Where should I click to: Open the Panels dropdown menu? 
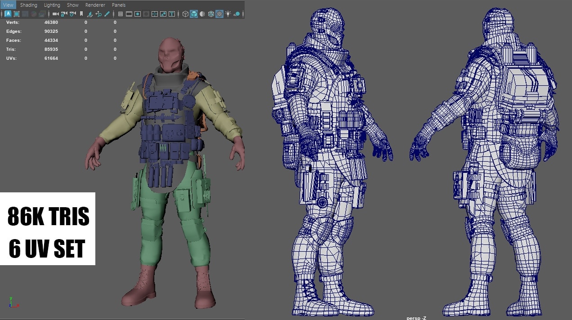pyautogui.click(x=119, y=5)
